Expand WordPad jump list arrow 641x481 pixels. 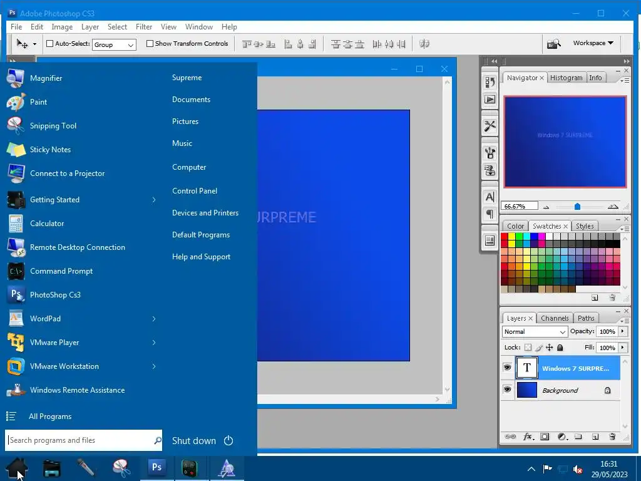(x=154, y=319)
